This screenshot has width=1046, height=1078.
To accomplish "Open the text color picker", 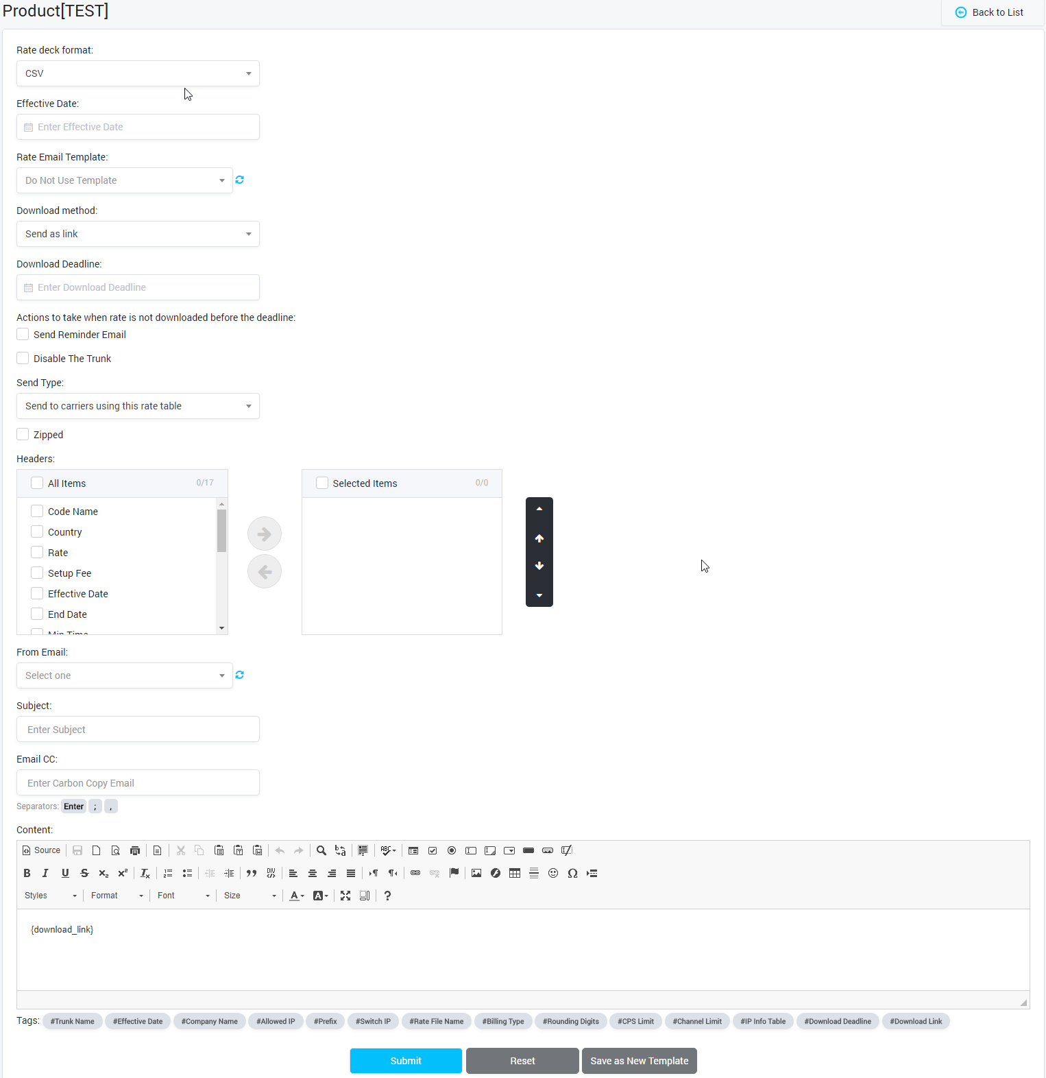I will tap(296, 896).
